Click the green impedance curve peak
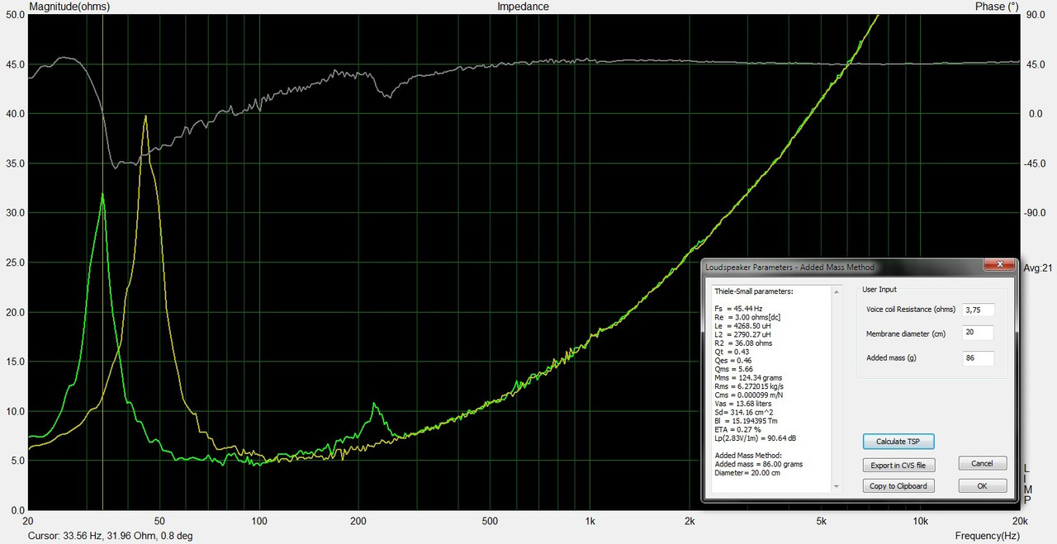Image resolution: width=1057 pixels, height=544 pixels. [x=102, y=195]
